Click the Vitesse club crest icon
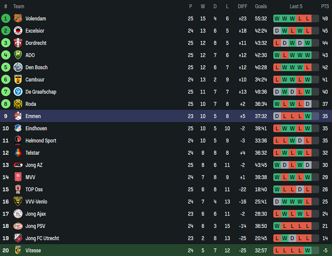This screenshot has height=256, width=332. coord(17,250)
